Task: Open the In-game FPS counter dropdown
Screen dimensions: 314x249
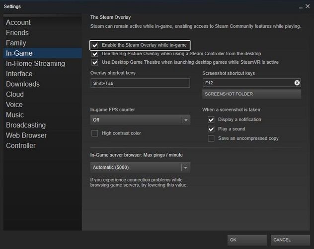Action: click(140, 120)
